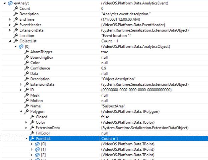
Task: Collapse the ObjectList node
Action: pos(10,41)
